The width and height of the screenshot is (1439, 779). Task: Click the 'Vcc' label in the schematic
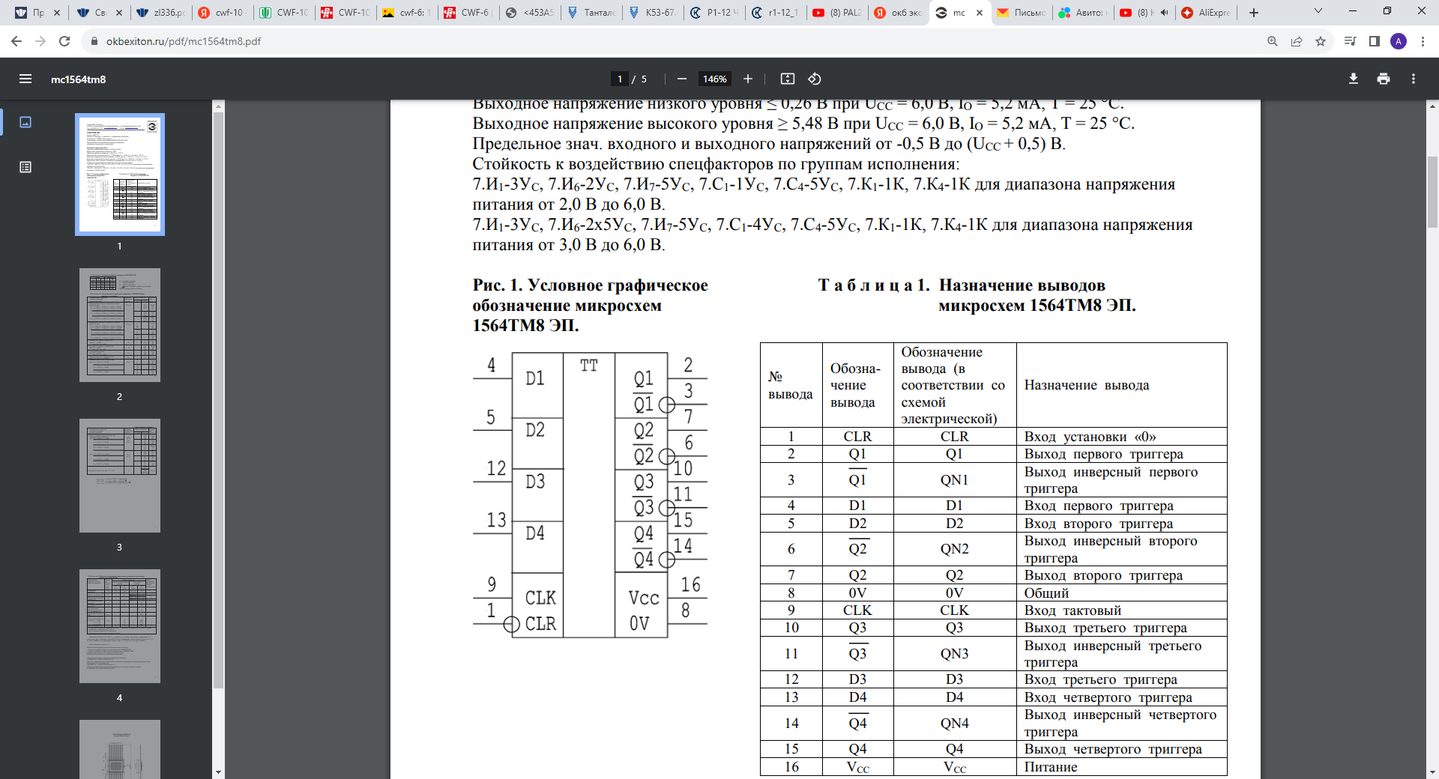point(644,598)
